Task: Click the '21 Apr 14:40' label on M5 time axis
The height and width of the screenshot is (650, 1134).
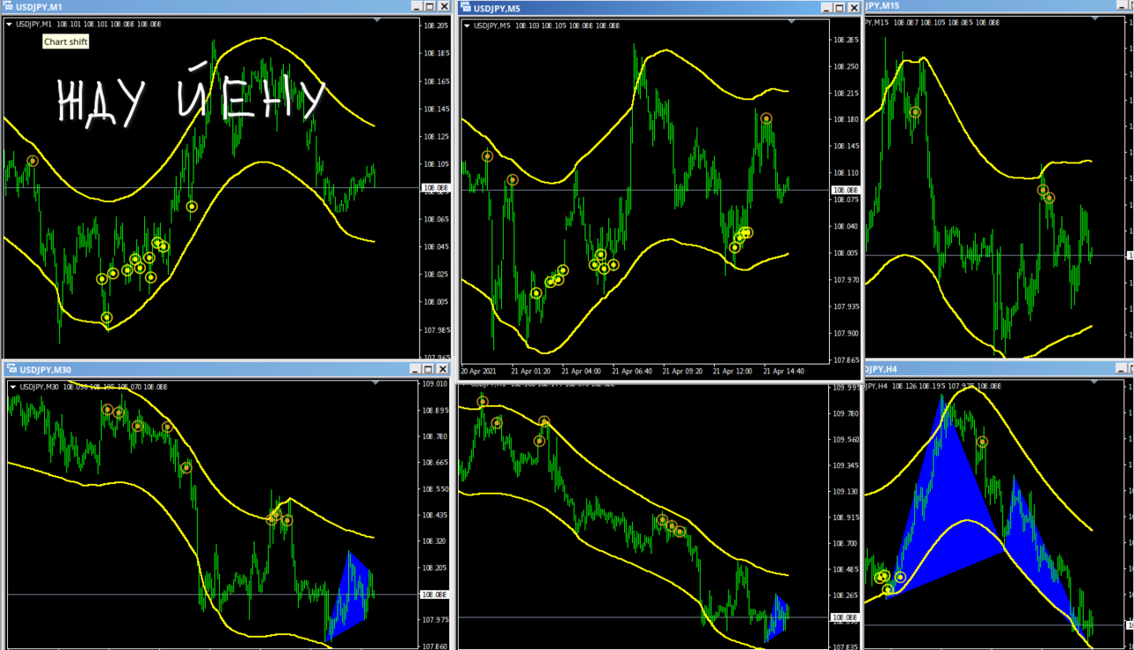Action: 783,372
